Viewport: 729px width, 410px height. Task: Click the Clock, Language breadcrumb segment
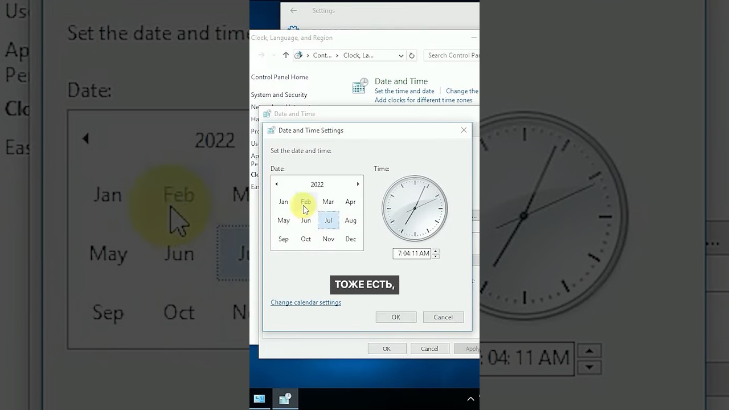pyautogui.click(x=358, y=55)
